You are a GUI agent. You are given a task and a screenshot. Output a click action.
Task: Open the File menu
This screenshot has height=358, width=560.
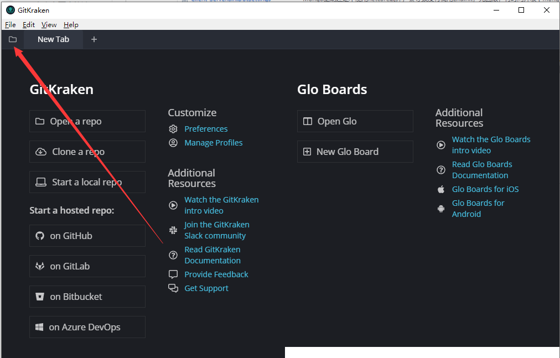point(10,24)
